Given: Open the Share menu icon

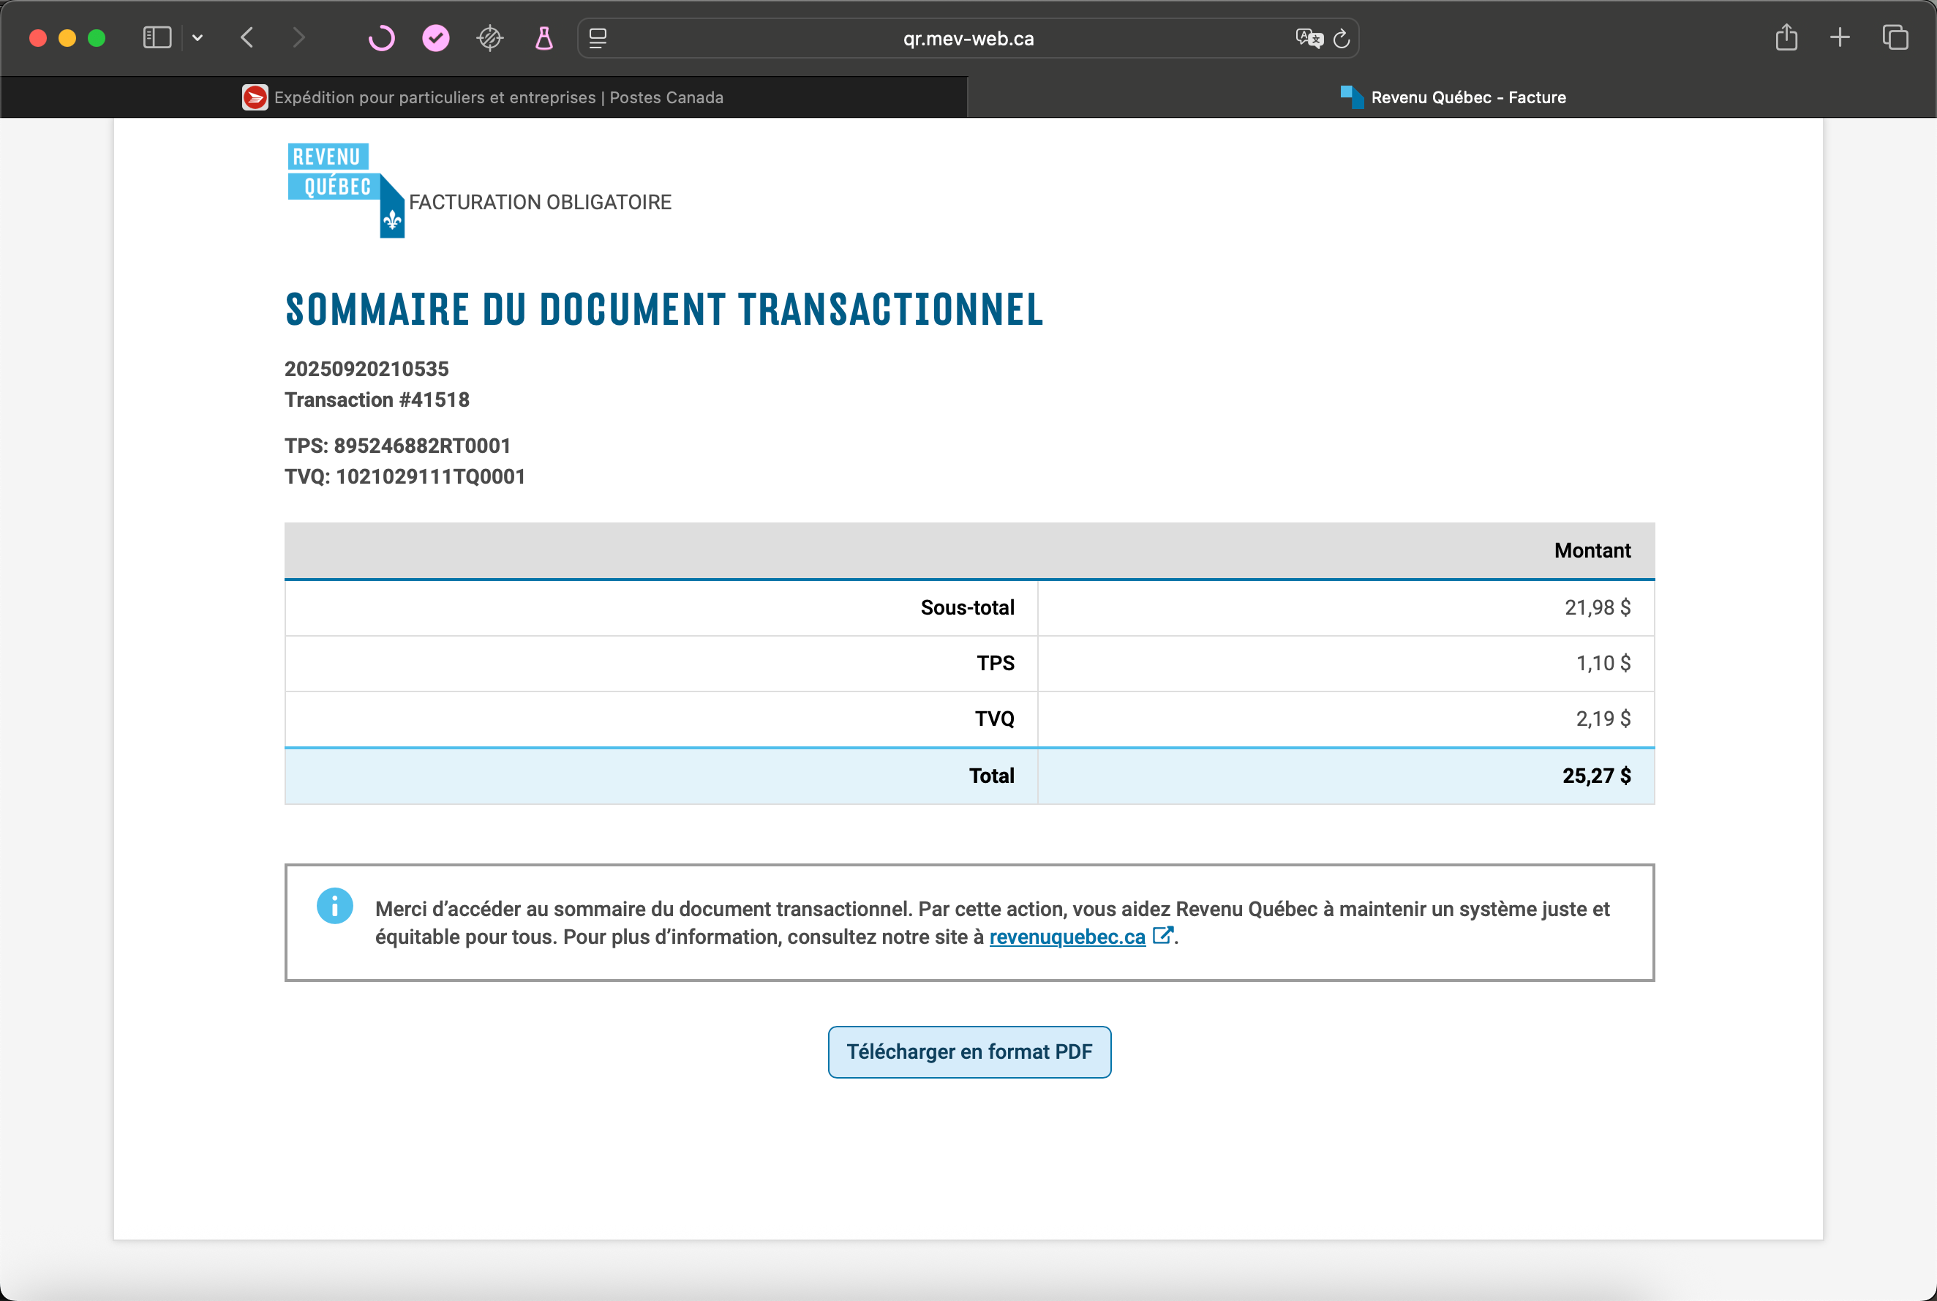Looking at the screenshot, I should [x=1786, y=38].
